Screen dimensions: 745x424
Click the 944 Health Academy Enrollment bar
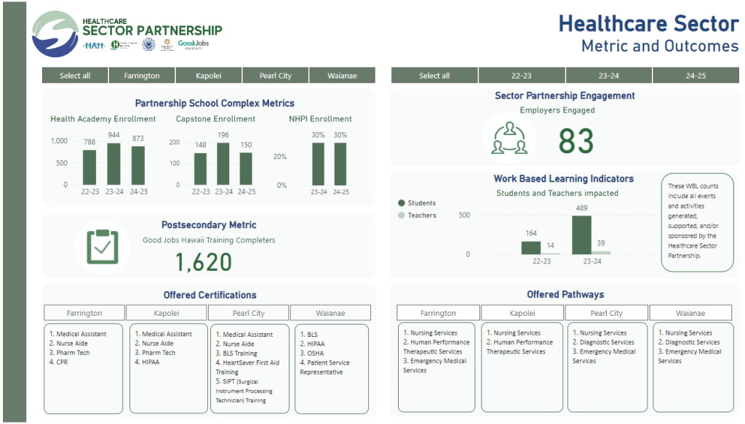113,163
